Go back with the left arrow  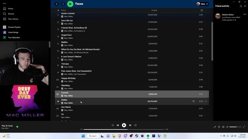tap(57, 4)
